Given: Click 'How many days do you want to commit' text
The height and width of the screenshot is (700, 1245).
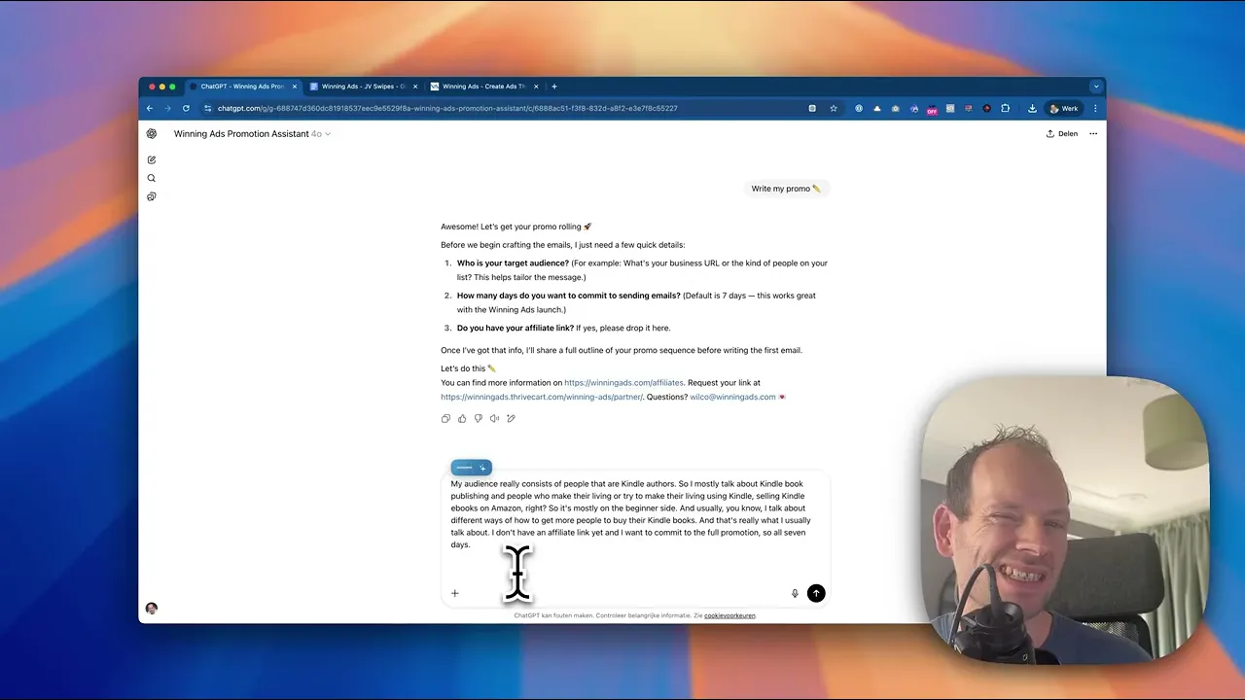Looking at the screenshot, I should 568,296.
